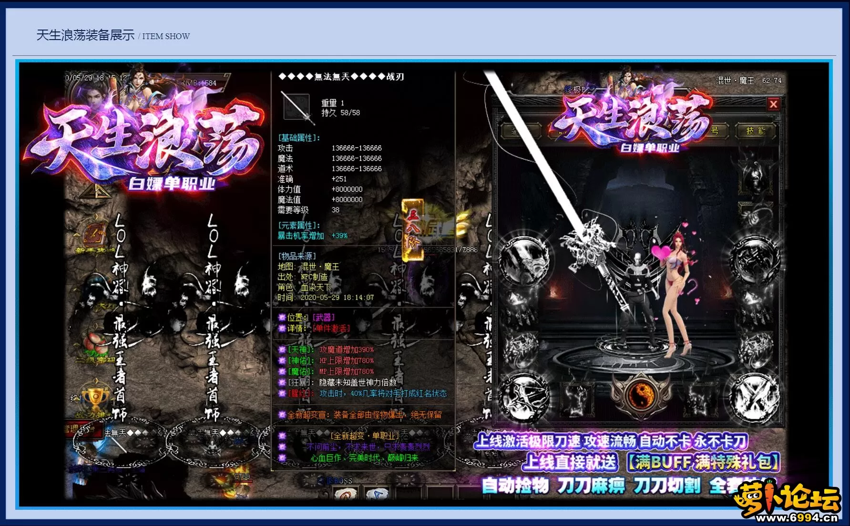Click the 出处: NPC制造 row

pos(302,277)
